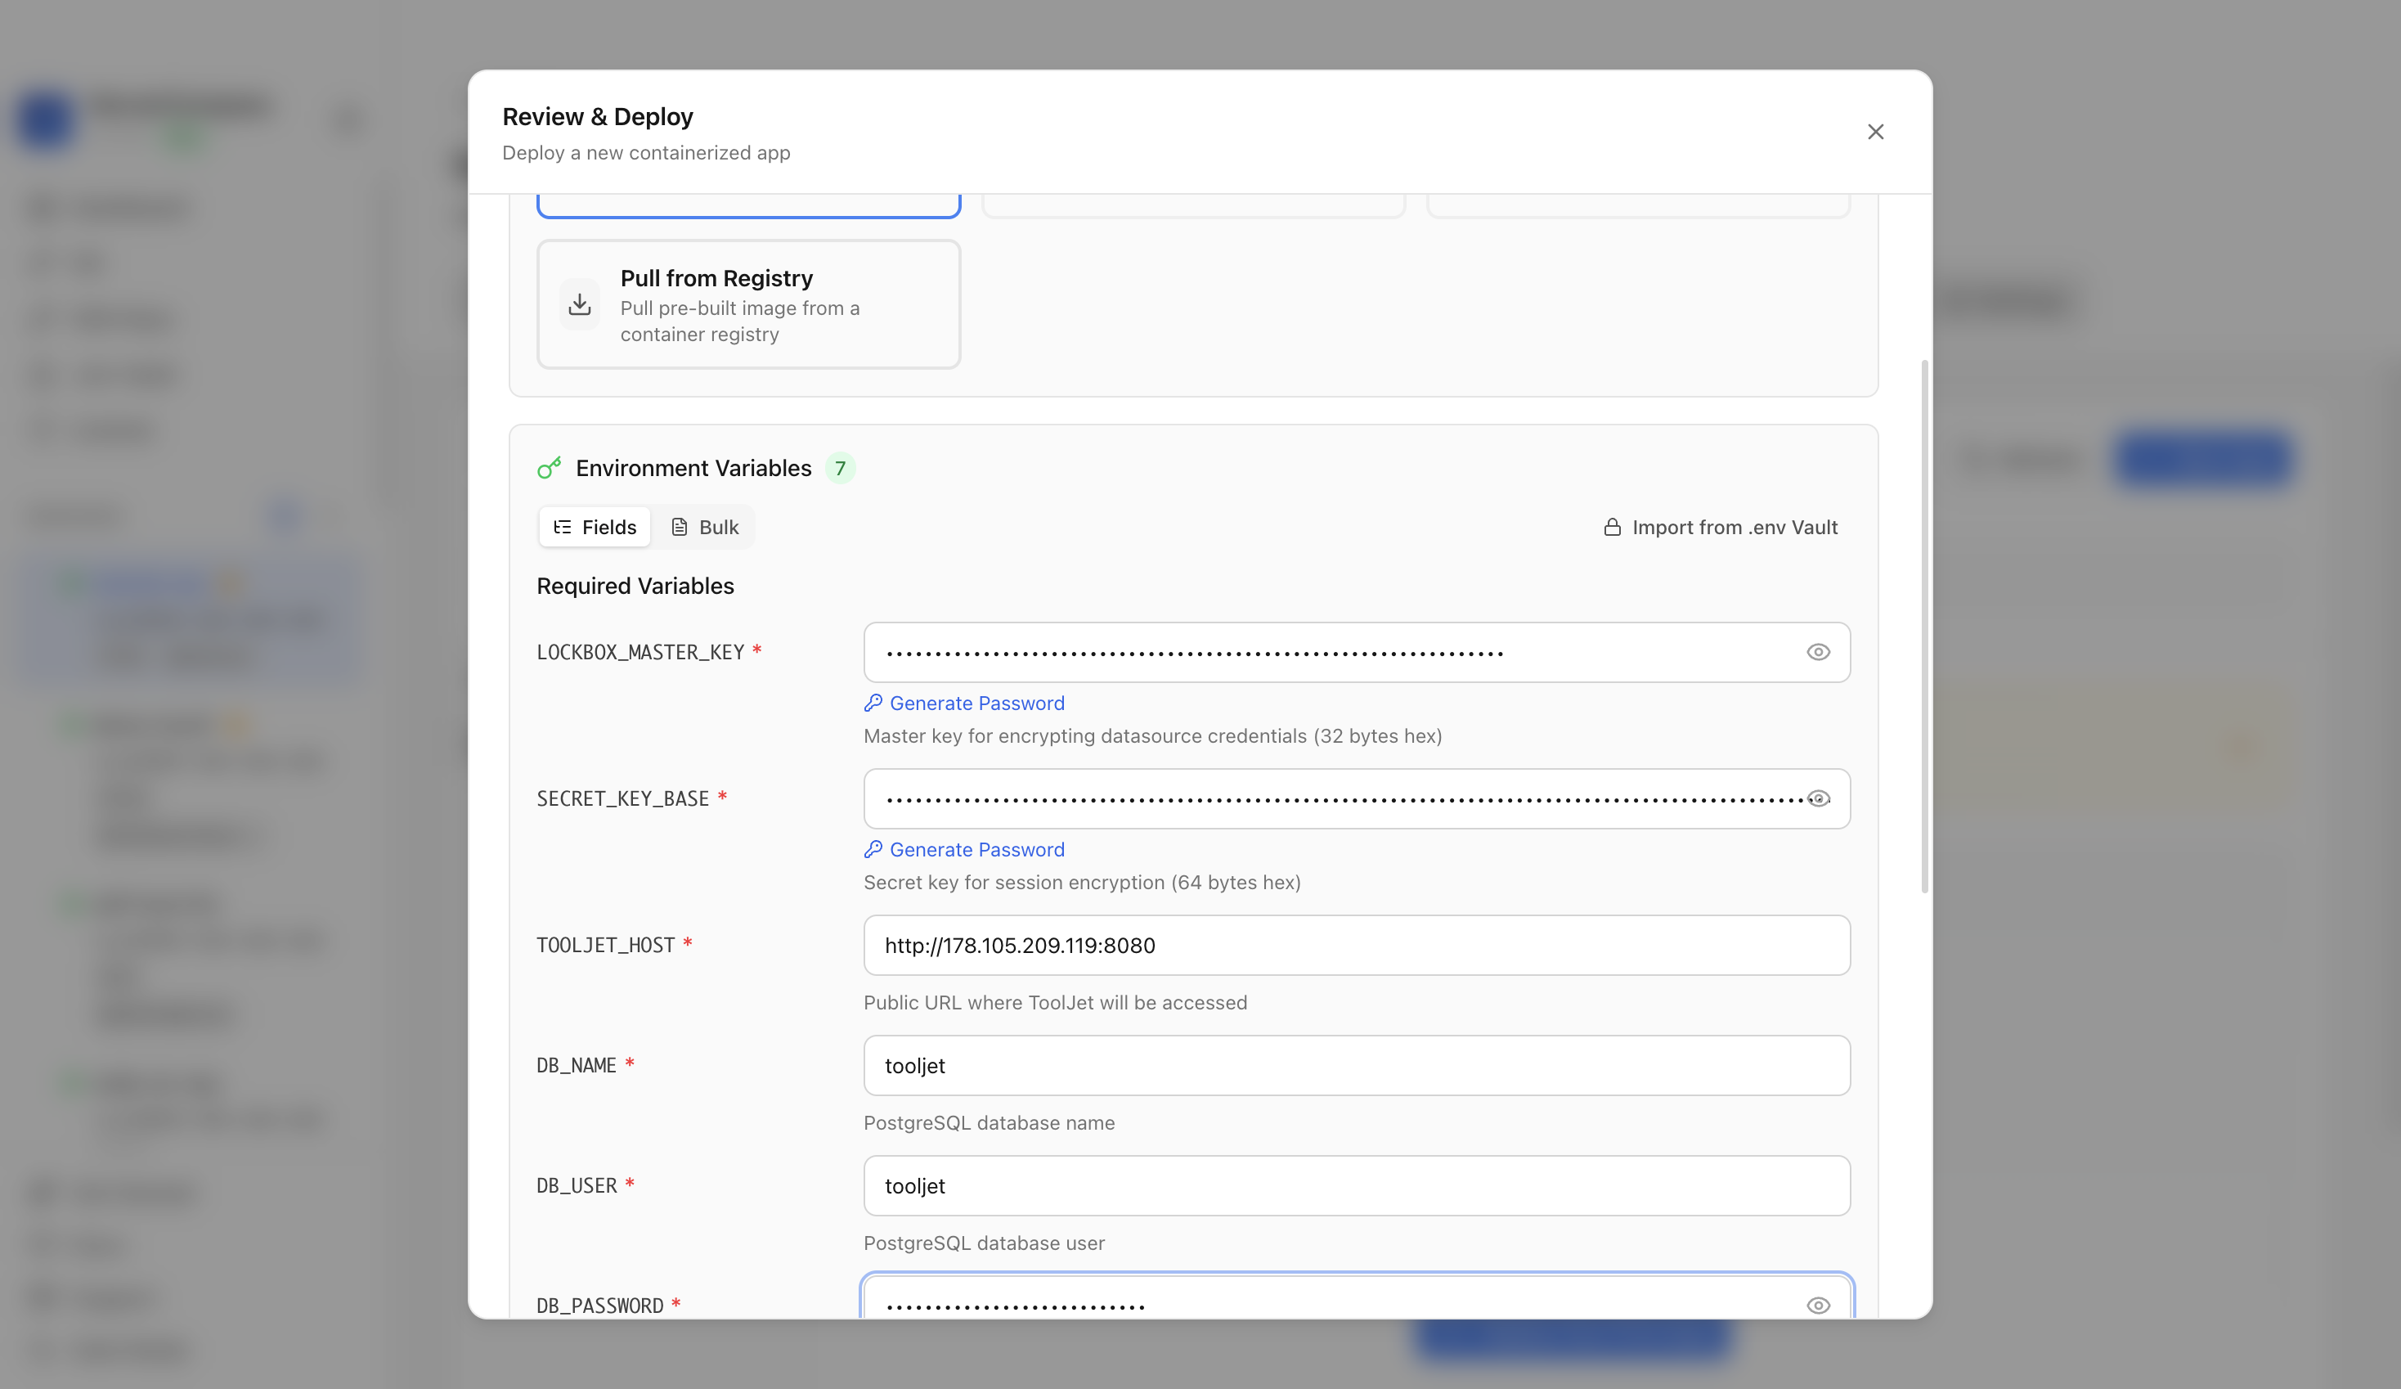Click the 'PostgreSQL database user' hint text
2401x1389 pixels.
(985, 1243)
